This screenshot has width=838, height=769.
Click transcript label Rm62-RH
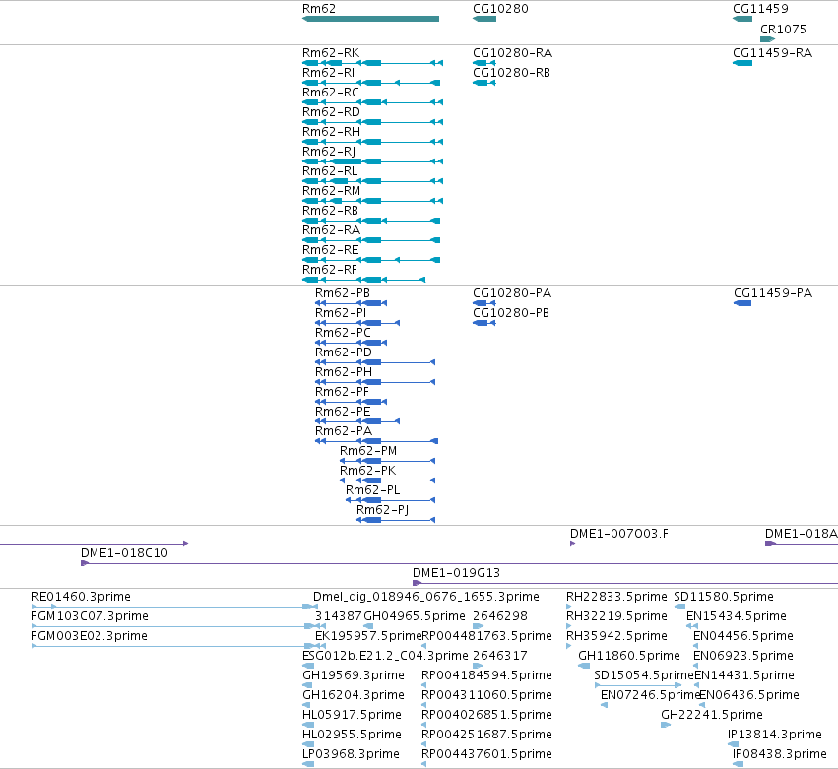pyautogui.click(x=331, y=132)
